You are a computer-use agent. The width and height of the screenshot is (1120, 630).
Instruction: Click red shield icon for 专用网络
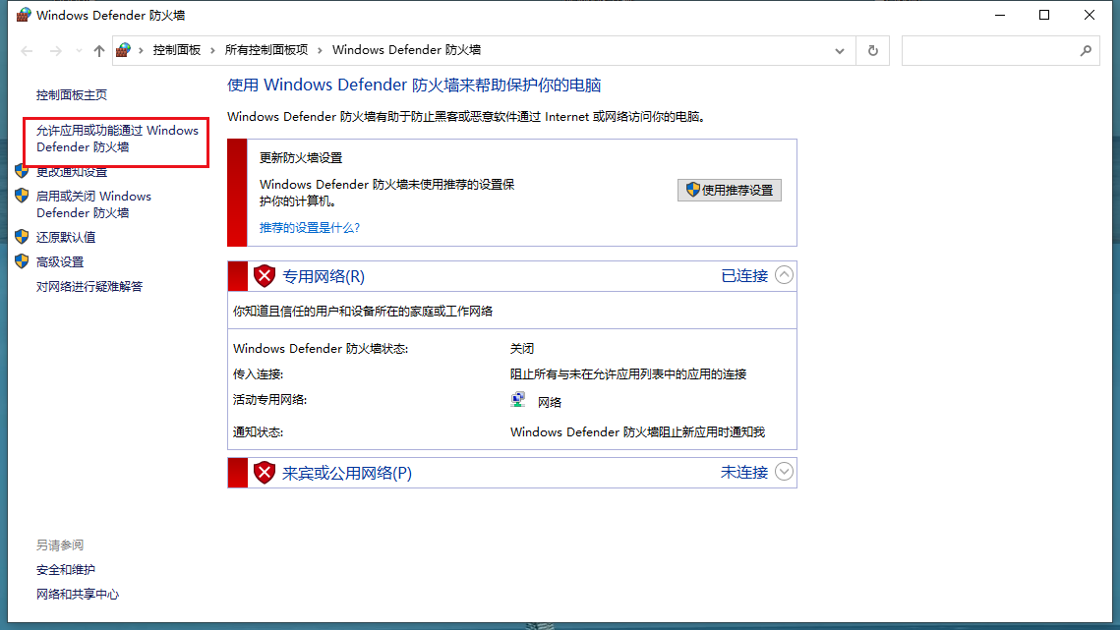click(265, 276)
